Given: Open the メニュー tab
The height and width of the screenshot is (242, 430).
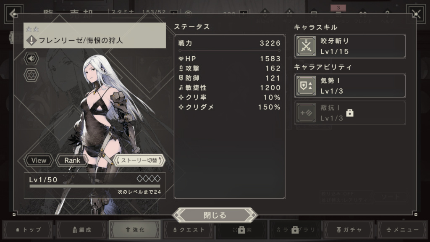Looking at the screenshot, I should point(402,230).
